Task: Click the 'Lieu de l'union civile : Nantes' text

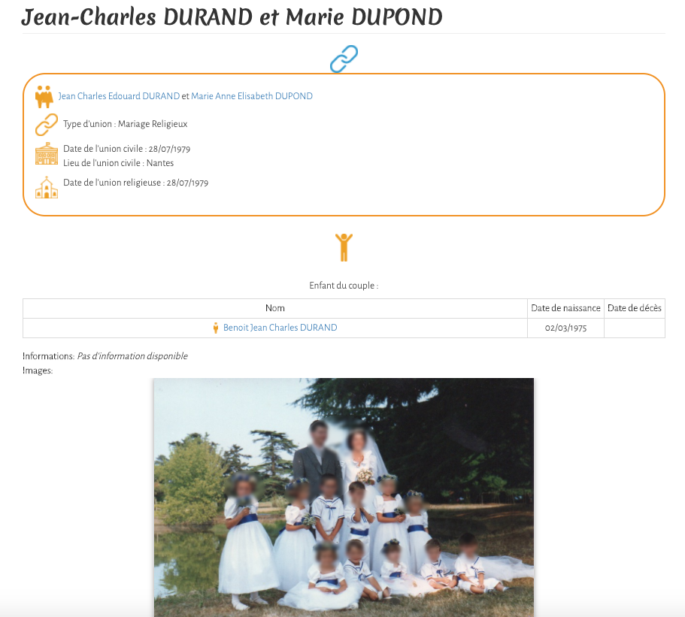Action: pyautogui.click(x=118, y=163)
